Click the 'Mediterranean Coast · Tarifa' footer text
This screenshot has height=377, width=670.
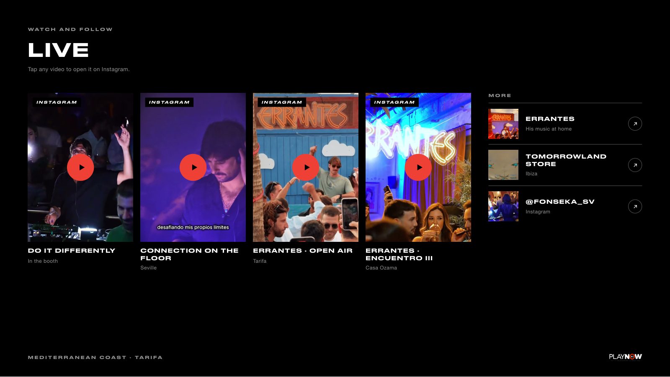pyautogui.click(x=95, y=357)
